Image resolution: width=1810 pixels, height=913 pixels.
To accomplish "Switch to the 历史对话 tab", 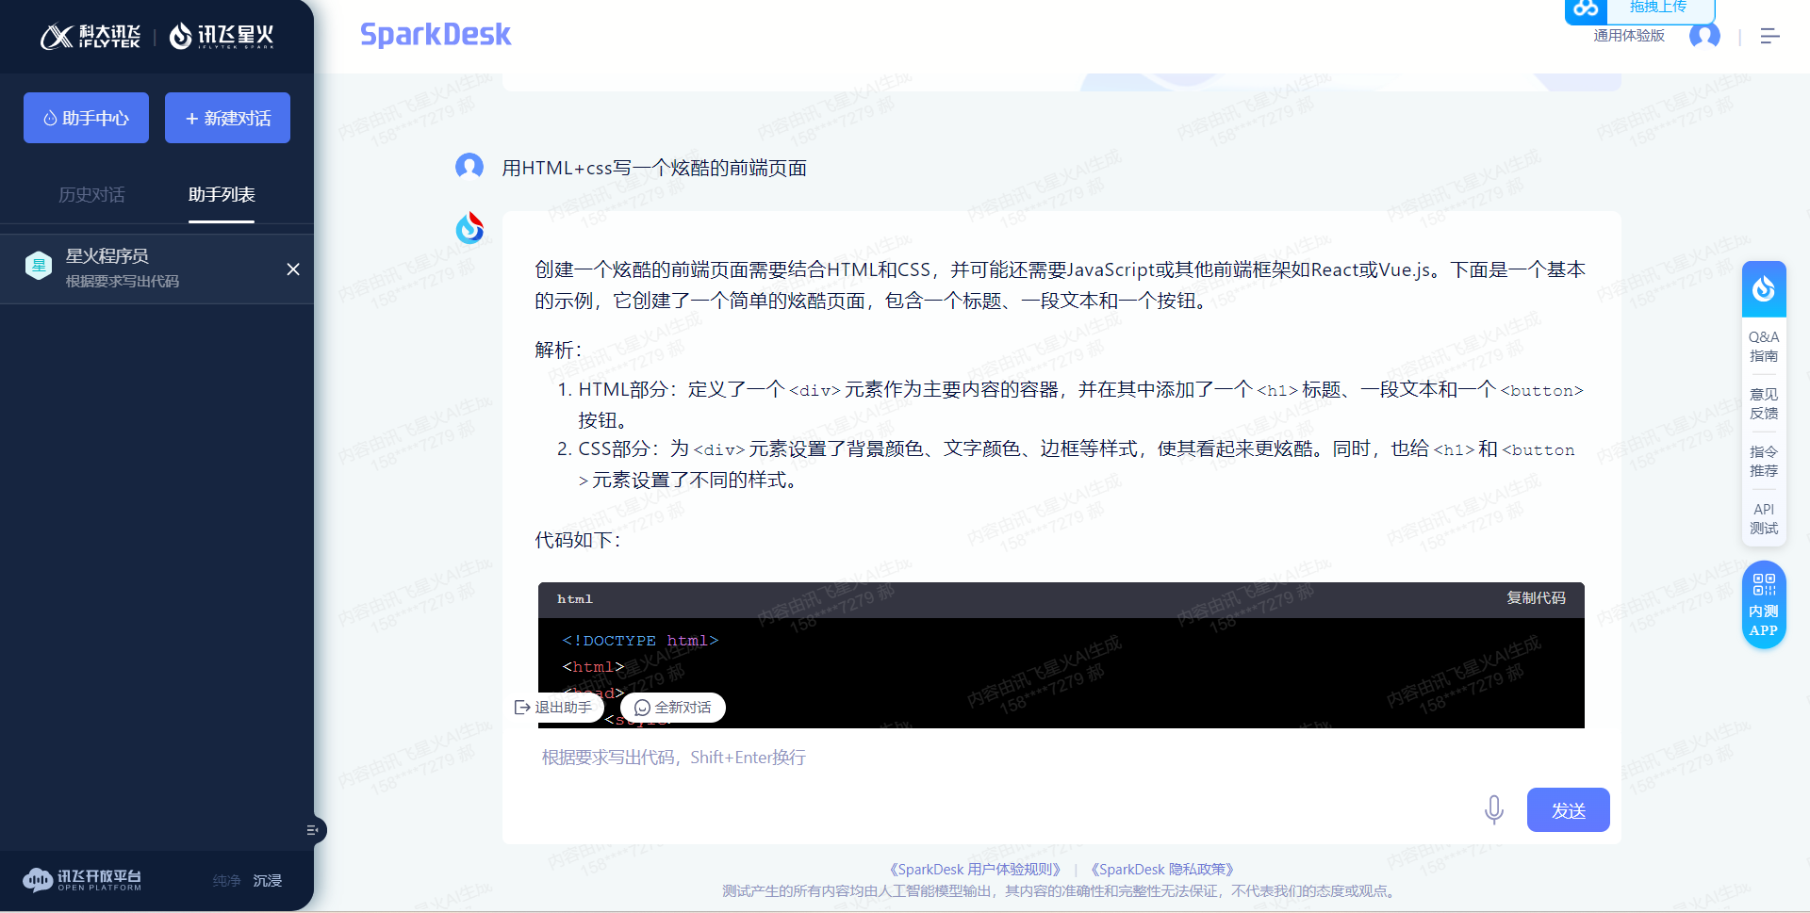I will 90,195.
